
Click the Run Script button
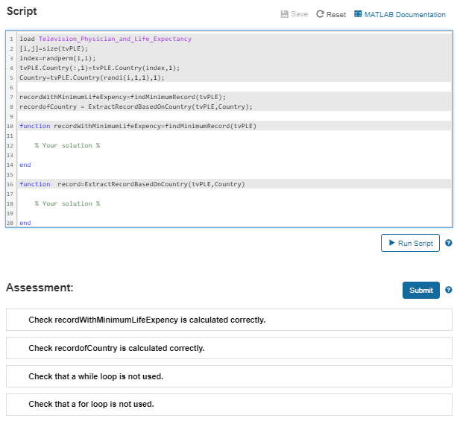[410, 243]
